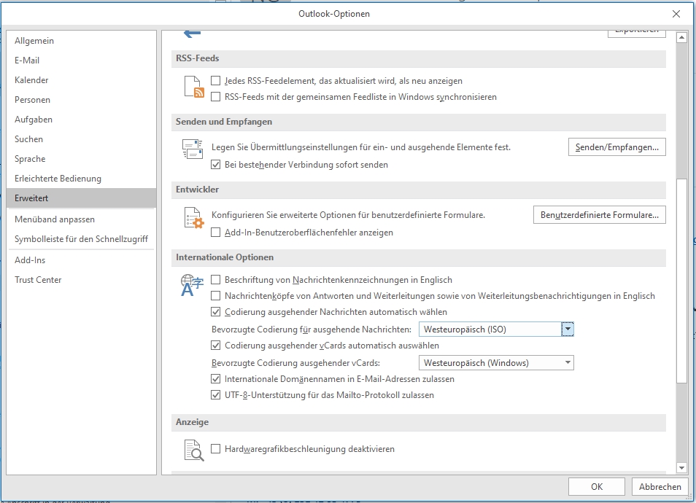Screen dimensions: 696x503
Task: Select the Erweitert category
Action: 81,198
